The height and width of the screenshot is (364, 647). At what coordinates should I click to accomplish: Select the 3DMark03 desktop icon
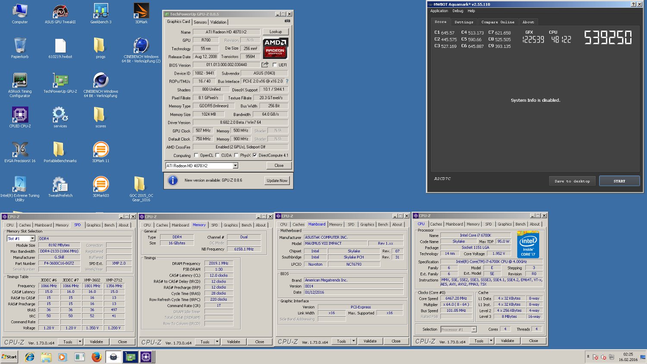(101, 187)
